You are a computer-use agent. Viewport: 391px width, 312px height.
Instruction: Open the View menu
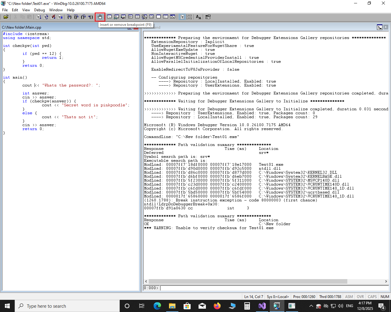pyautogui.click(x=26, y=10)
